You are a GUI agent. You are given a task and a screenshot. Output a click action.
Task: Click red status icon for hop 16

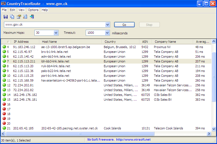(4, 104)
